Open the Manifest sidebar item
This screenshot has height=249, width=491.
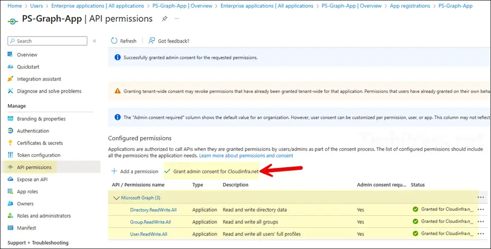tap(26, 228)
